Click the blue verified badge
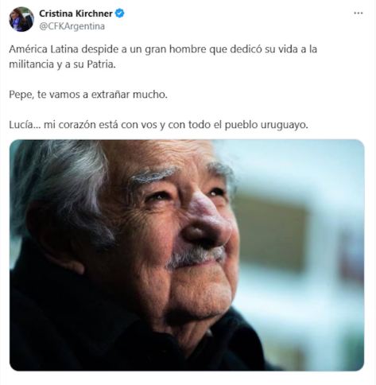The width and height of the screenshot is (376, 385). pyautogui.click(x=120, y=14)
